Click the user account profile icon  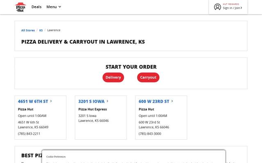[217, 7]
